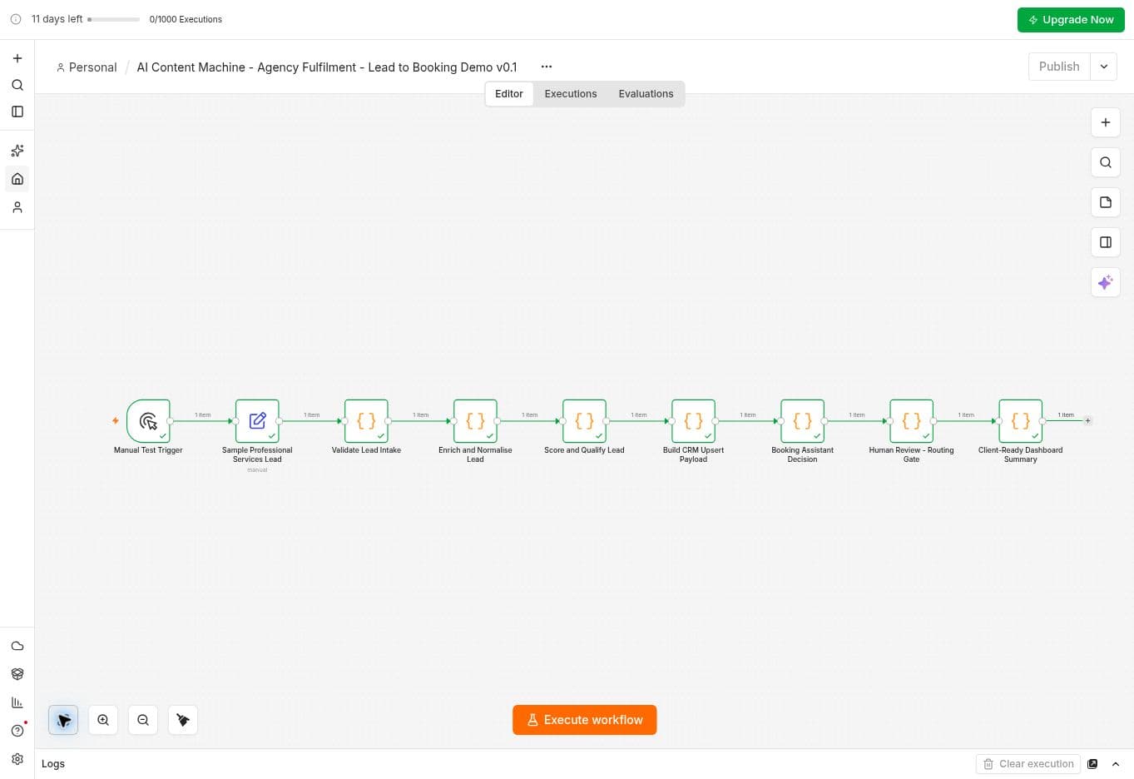1134x779 pixels.
Task: Add a node after Client-Ready Dashboard Summary
Action: click(x=1087, y=421)
